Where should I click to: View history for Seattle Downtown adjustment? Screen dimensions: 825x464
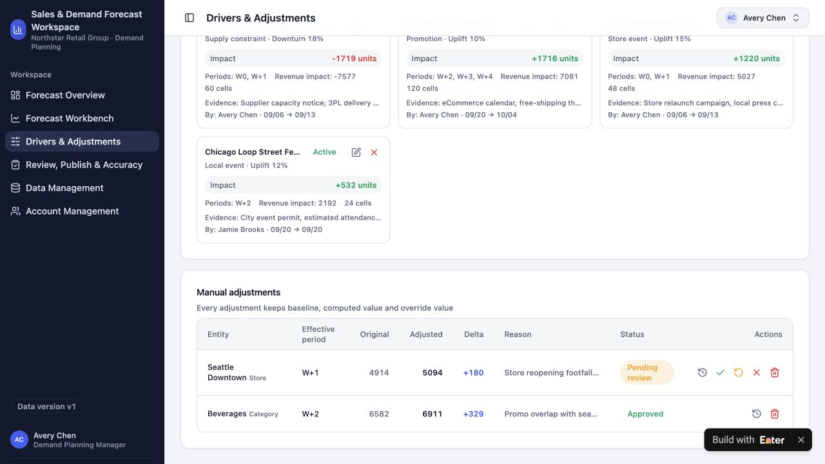pyautogui.click(x=703, y=372)
